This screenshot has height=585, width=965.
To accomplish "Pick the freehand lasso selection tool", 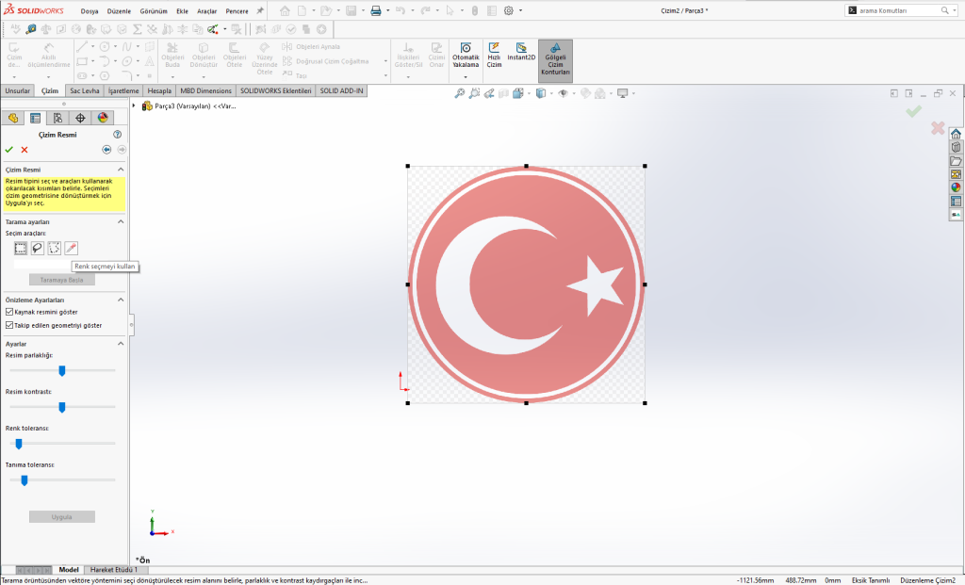I will point(38,248).
